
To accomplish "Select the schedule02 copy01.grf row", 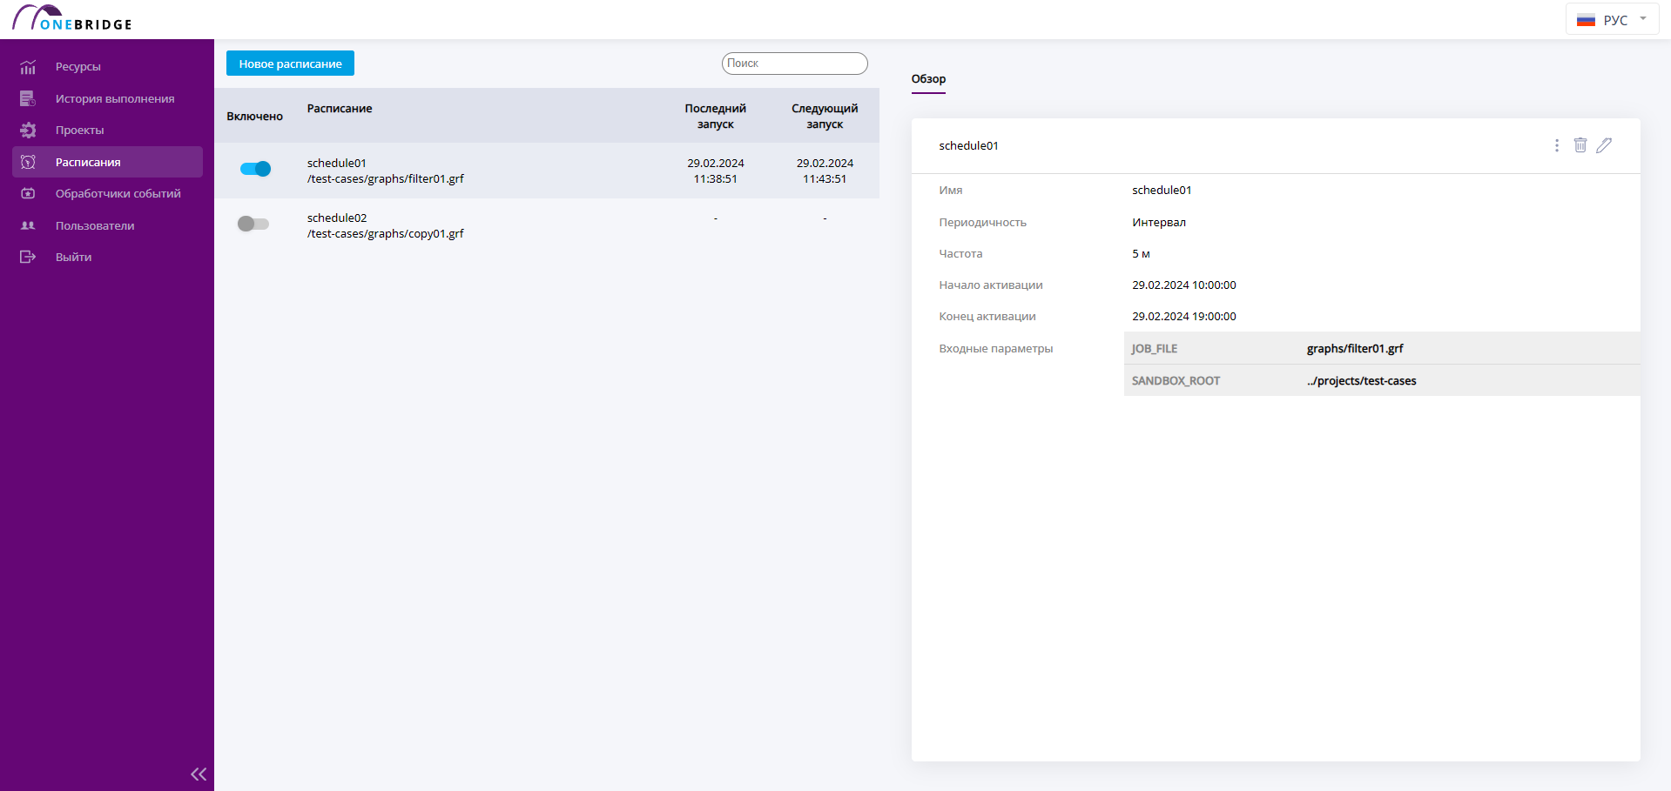I will [x=547, y=225].
